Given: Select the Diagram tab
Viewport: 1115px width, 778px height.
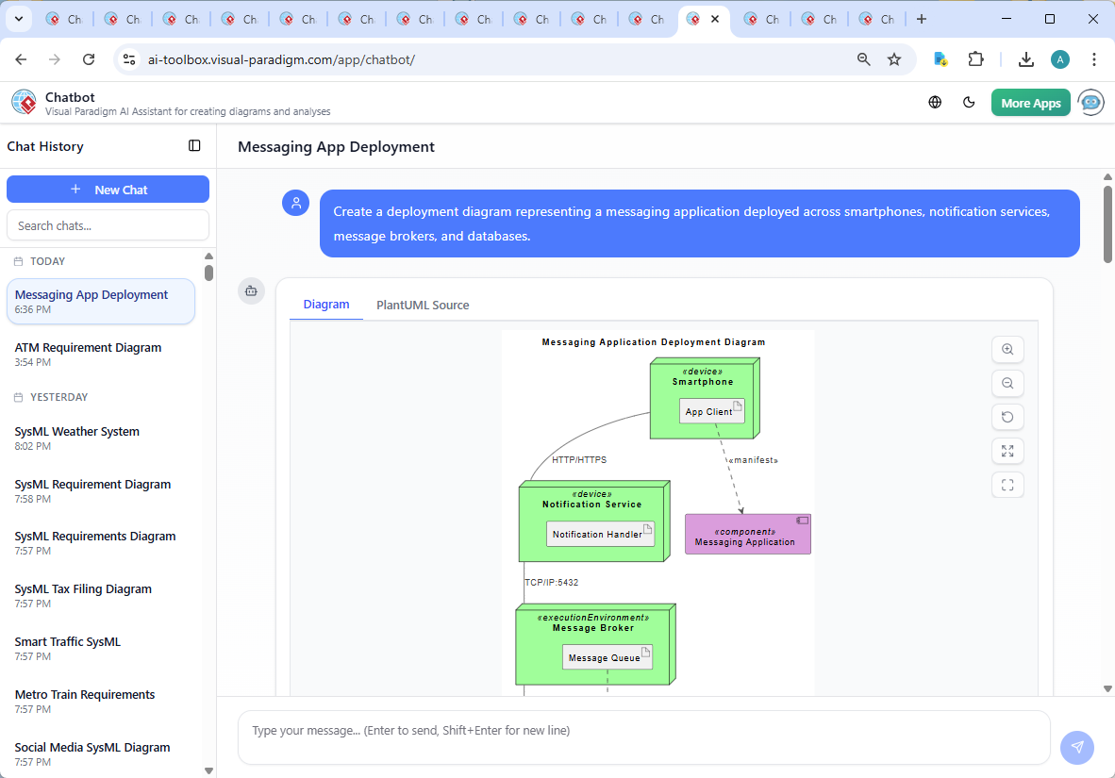Looking at the screenshot, I should pos(326,305).
